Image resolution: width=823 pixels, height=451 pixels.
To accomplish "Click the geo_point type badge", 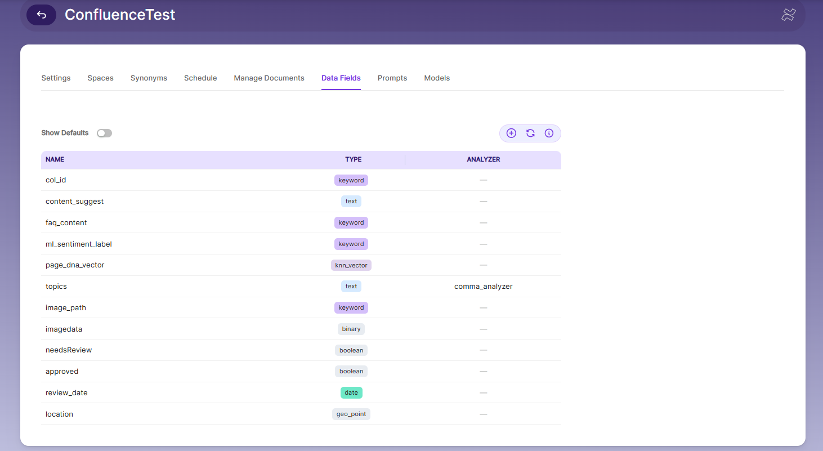I will click(351, 414).
